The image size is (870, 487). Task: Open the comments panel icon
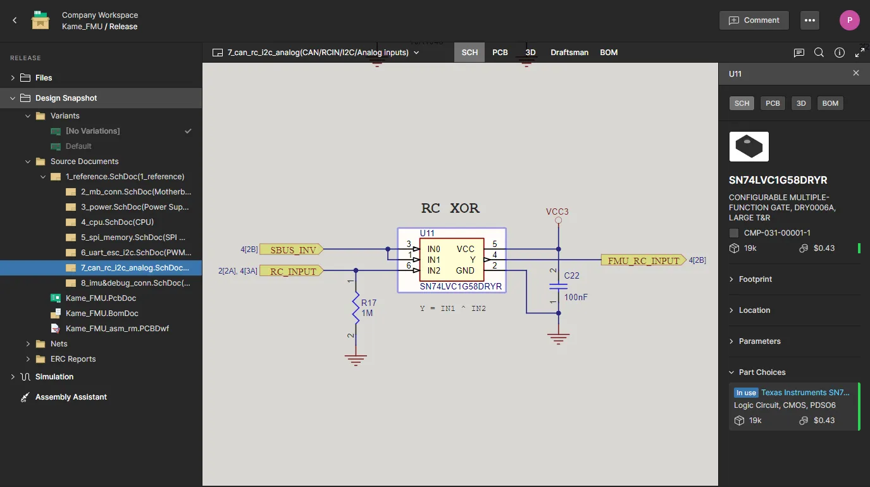tap(799, 53)
